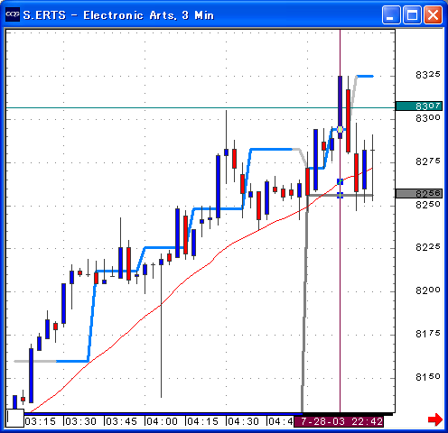Click the 8256 gray price label
The height and width of the screenshot is (433, 448).
tap(419, 193)
